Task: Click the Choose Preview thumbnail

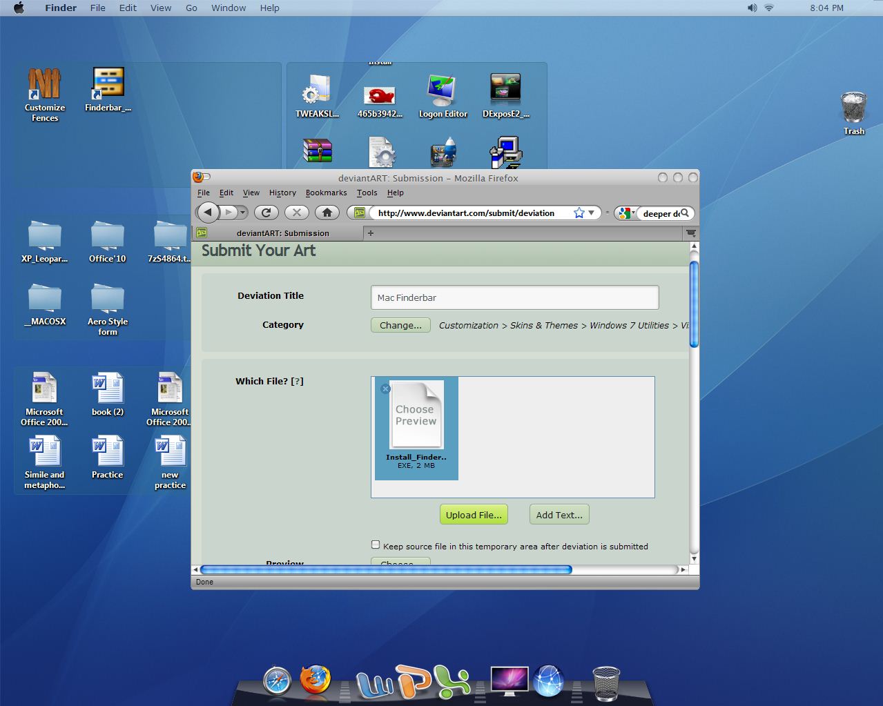Action: click(x=416, y=414)
